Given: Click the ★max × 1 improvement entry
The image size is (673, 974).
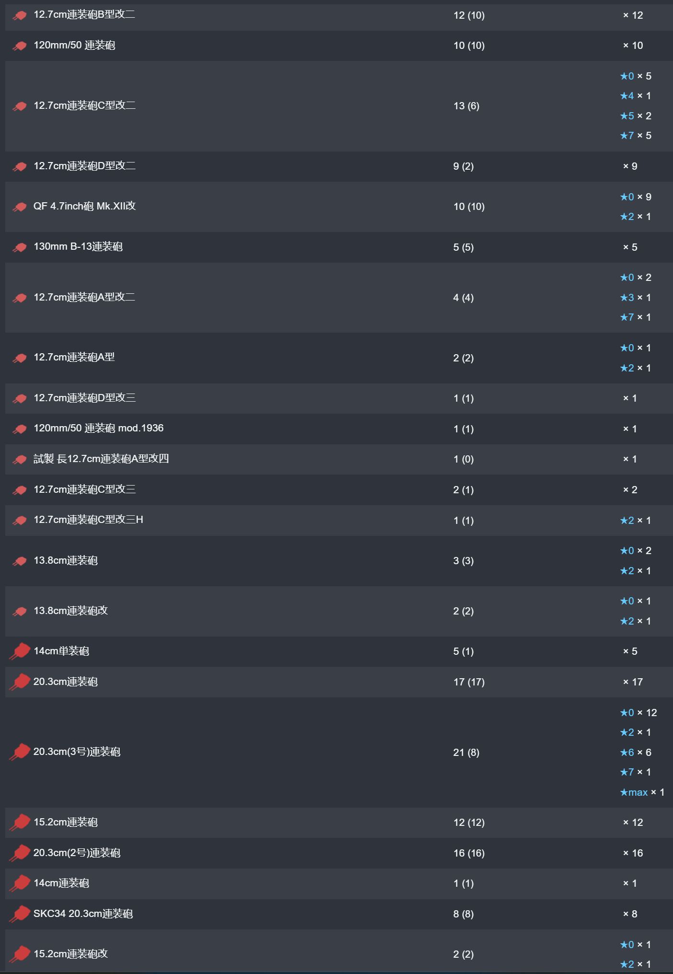Looking at the screenshot, I should coord(642,792).
